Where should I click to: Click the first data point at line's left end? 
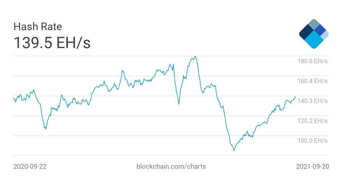(x=14, y=98)
